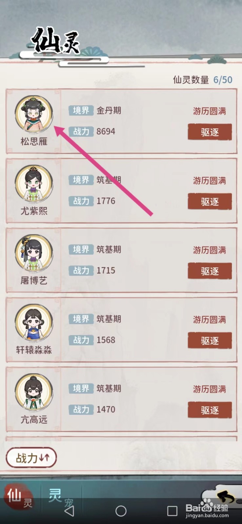
Task: Tap 亢高远 character avatar
Action: click(34, 392)
